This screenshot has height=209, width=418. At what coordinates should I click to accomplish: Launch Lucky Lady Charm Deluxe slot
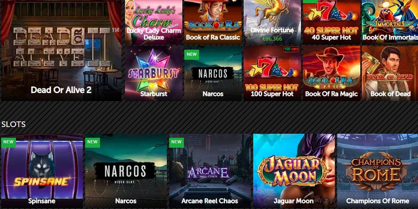[x=153, y=22]
